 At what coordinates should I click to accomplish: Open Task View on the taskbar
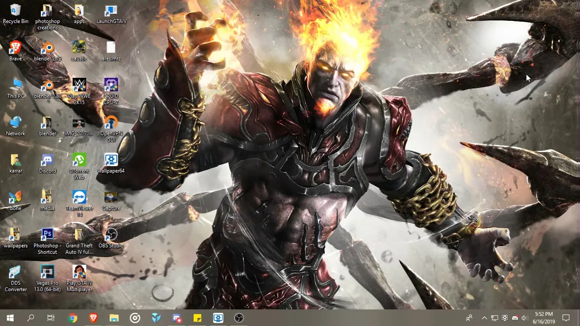pyautogui.click(x=51, y=318)
